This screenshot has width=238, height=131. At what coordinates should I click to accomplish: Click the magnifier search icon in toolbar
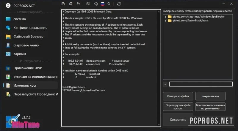(109, 4)
